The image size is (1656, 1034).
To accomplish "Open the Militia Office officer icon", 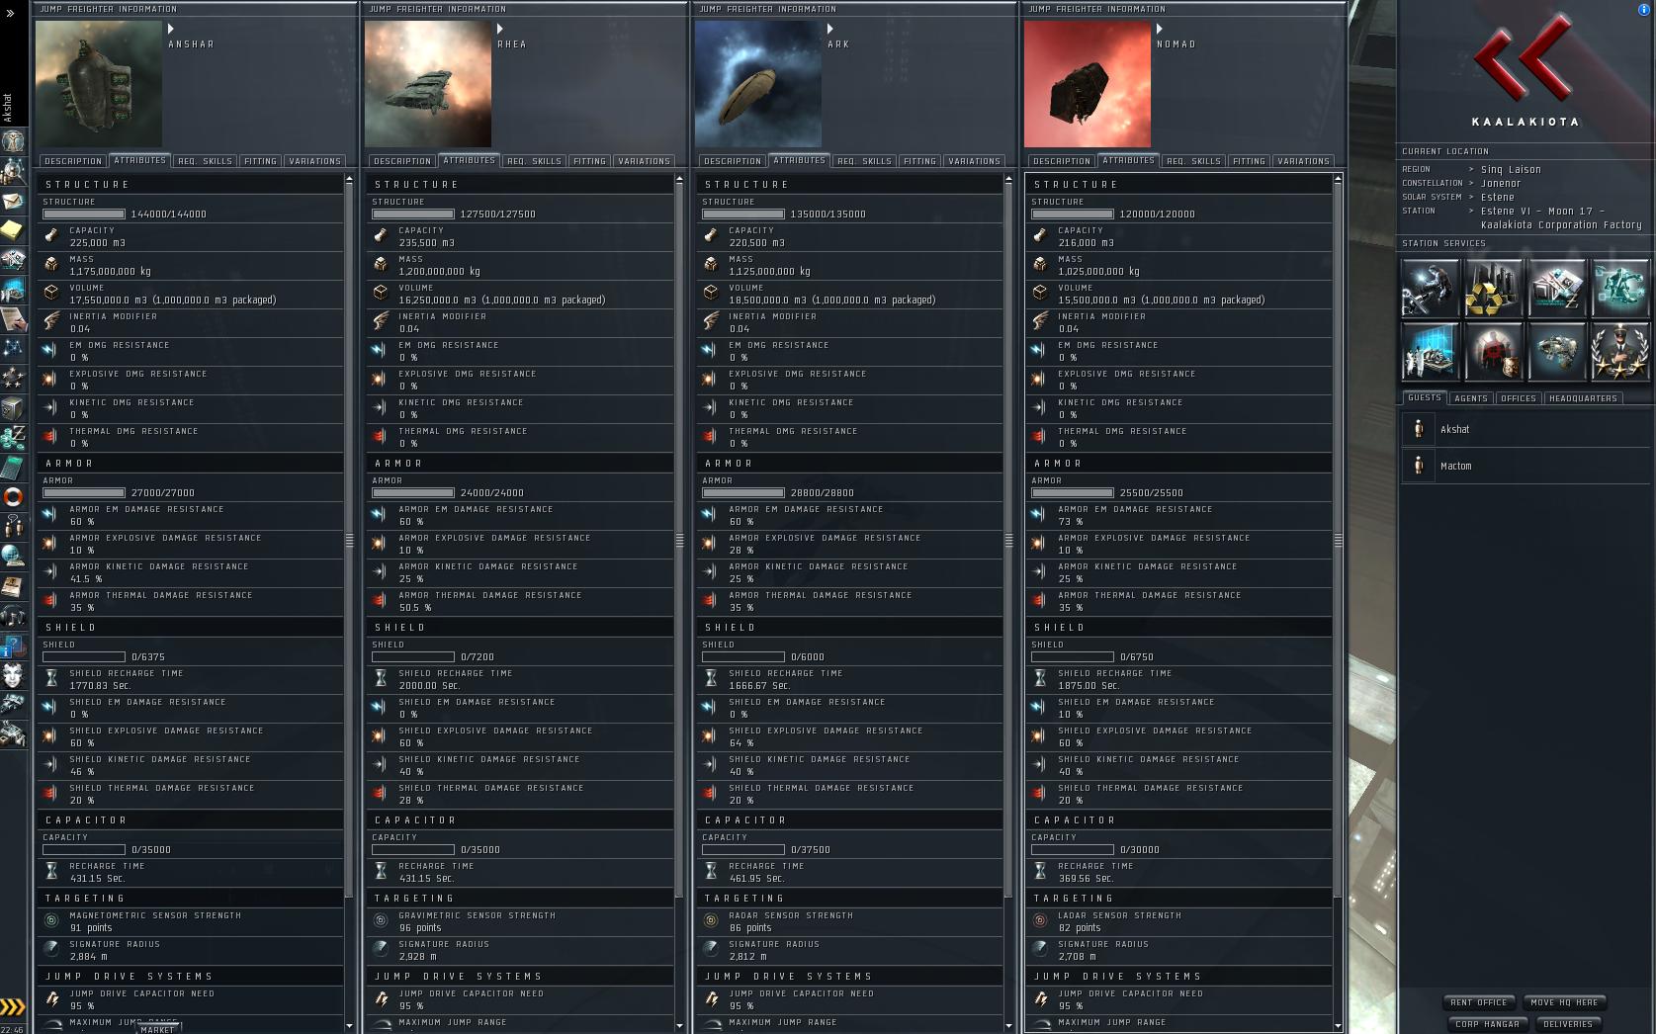I will tap(1619, 351).
